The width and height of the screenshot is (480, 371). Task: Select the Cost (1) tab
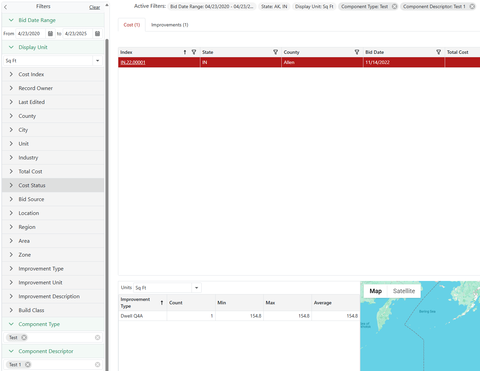(132, 25)
